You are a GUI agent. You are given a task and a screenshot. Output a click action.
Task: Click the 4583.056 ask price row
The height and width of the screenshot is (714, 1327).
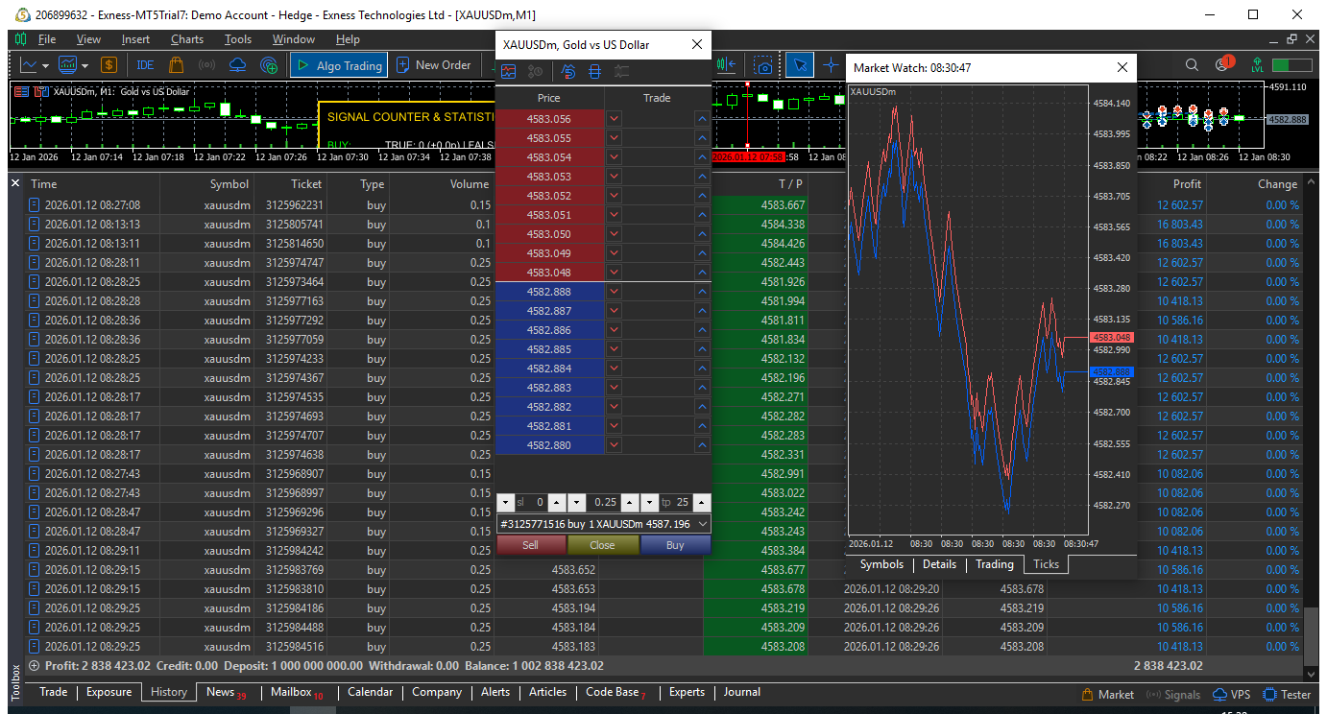coord(549,119)
